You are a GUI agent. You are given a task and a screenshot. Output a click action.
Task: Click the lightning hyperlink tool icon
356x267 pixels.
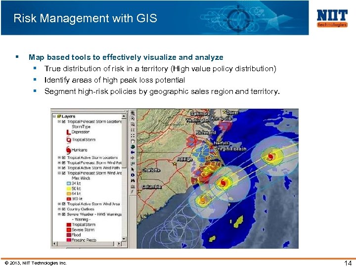pyautogui.click(x=133, y=192)
